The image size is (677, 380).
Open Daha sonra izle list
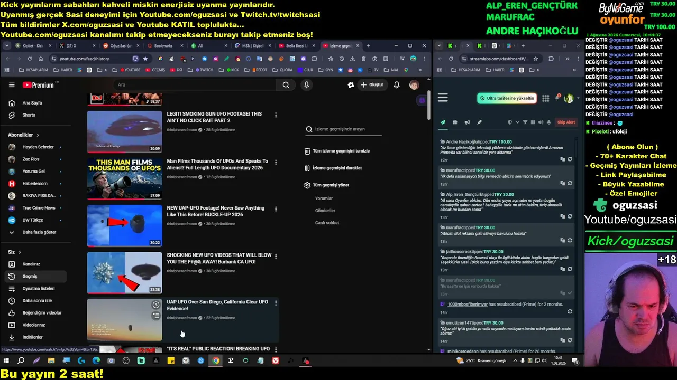(x=34, y=301)
